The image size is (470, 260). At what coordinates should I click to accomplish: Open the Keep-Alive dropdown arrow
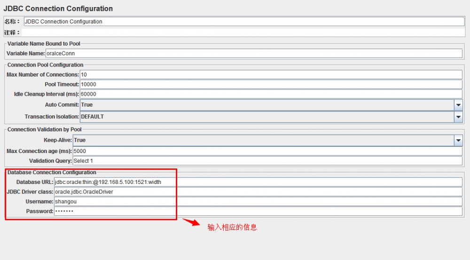click(x=458, y=140)
